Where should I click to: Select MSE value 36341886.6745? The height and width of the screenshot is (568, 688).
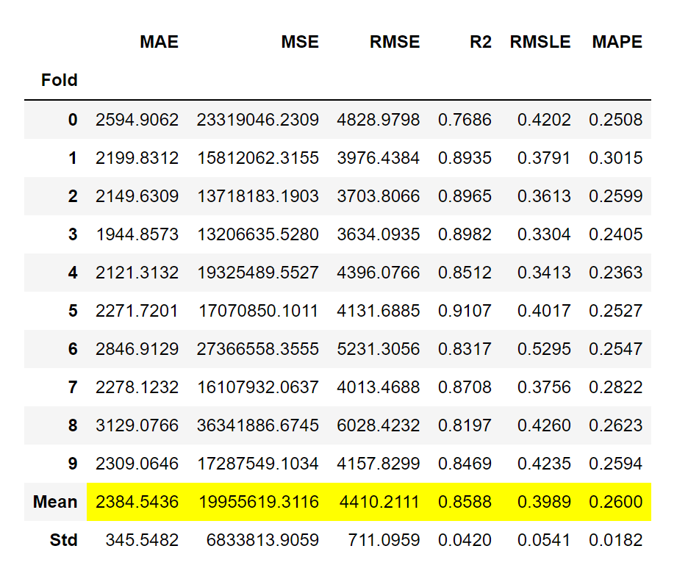coord(257,425)
